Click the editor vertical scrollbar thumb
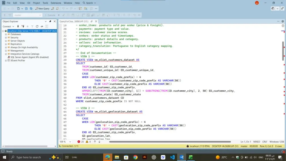 [x=283, y=51]
